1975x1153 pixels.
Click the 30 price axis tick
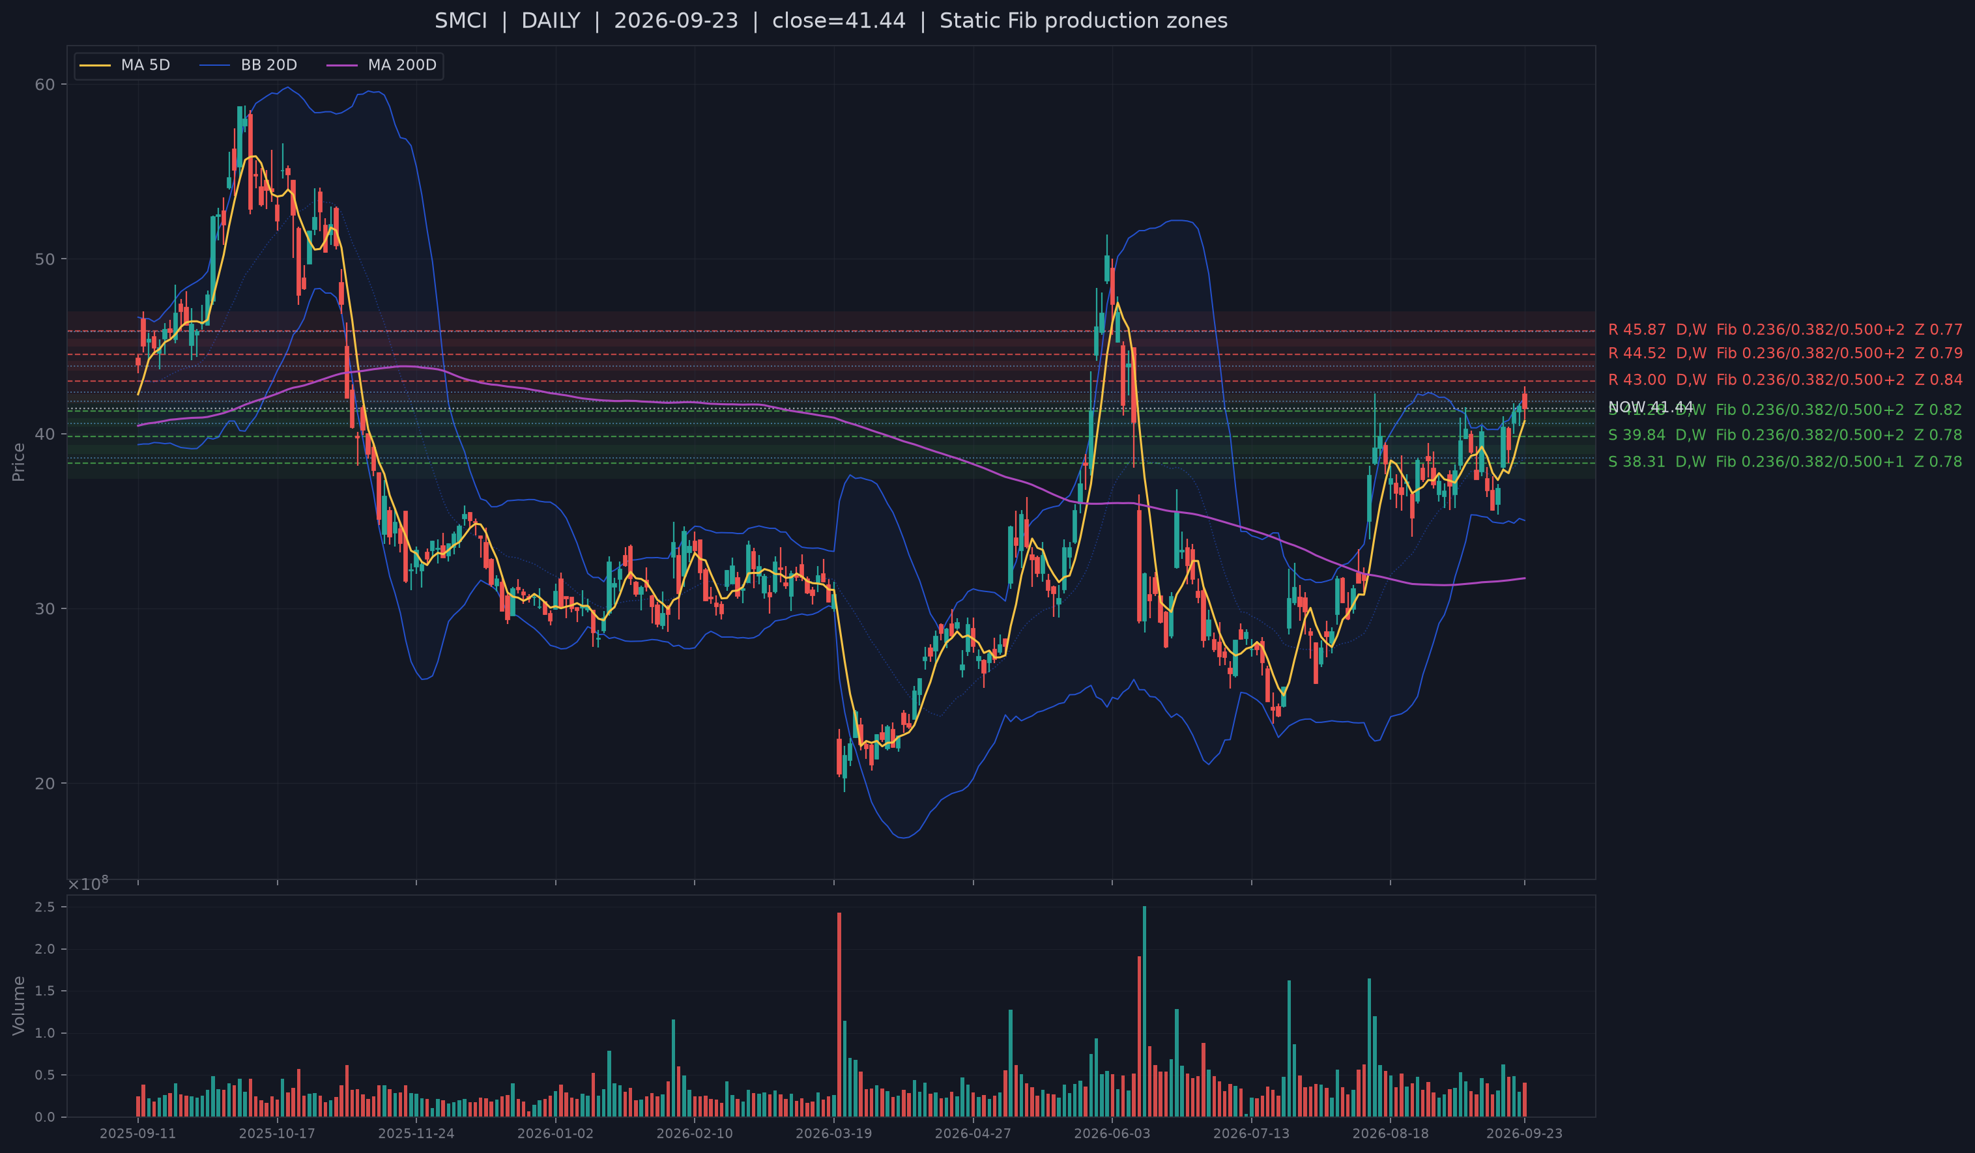tap(45, 608)
